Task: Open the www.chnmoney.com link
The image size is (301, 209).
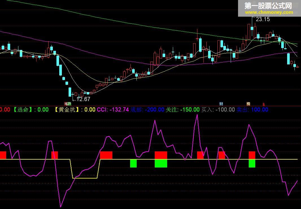Action: [269, 12]
